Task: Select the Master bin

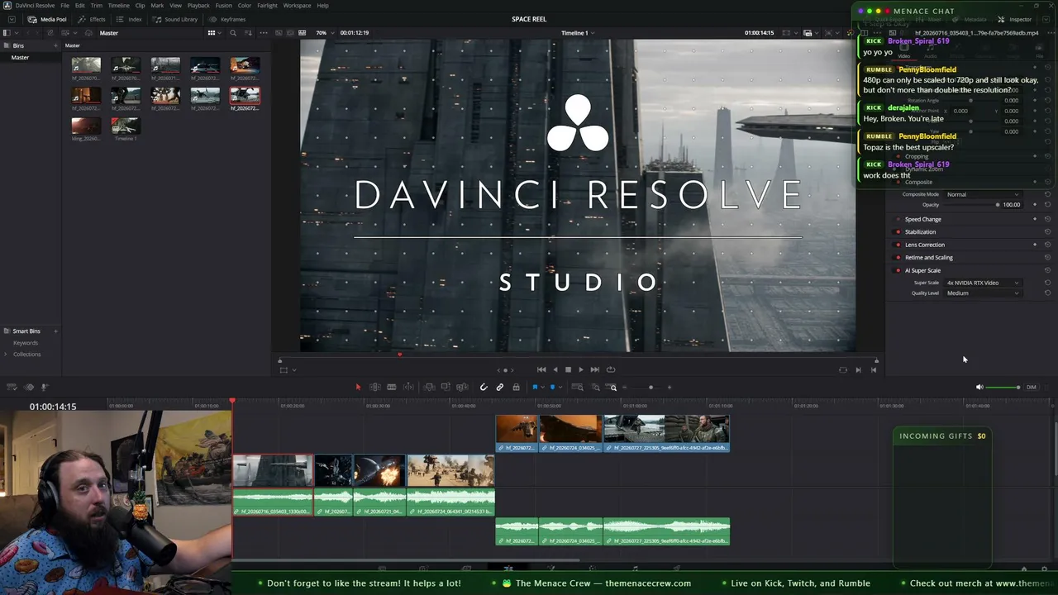Action: (x=20, y=58)
